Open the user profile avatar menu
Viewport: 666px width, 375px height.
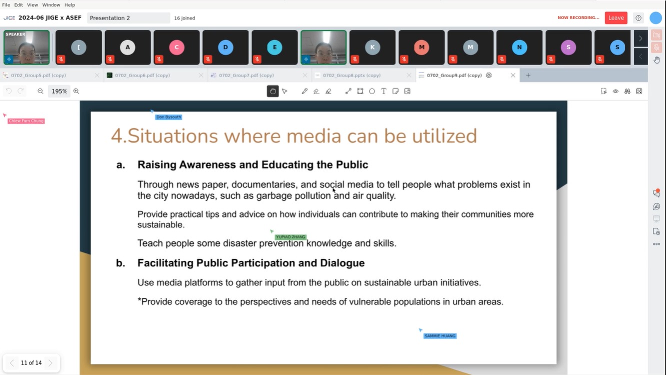tap(655, 18)
